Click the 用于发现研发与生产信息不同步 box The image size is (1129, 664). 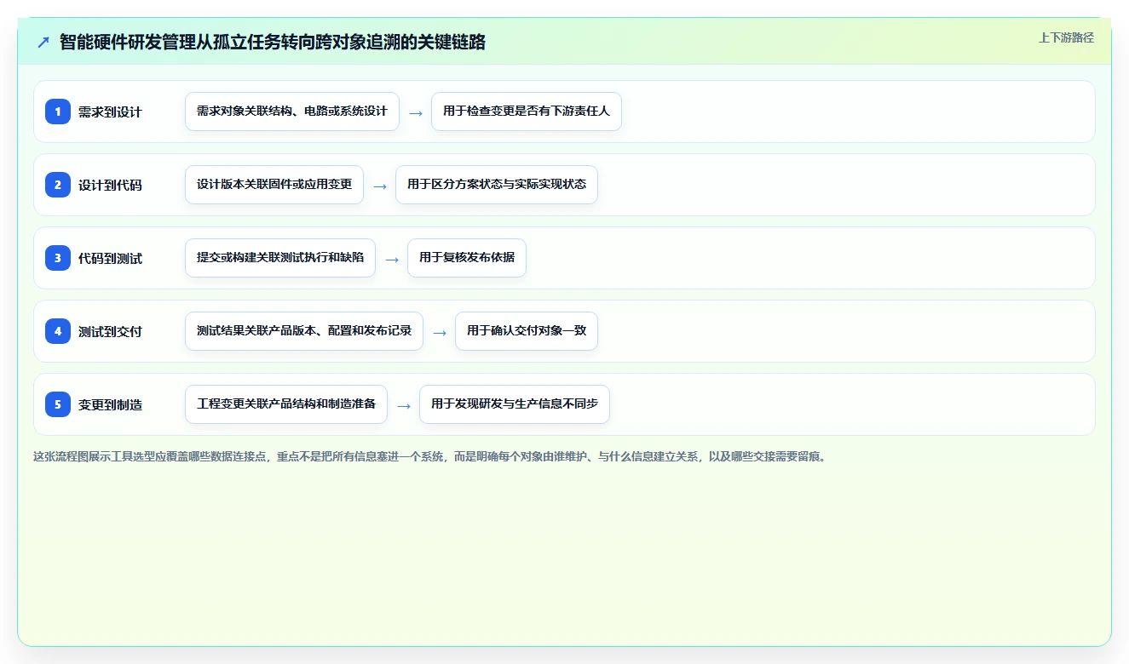(515, 404)
